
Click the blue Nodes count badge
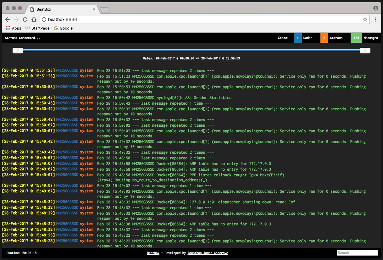click(x=297, y=38)
